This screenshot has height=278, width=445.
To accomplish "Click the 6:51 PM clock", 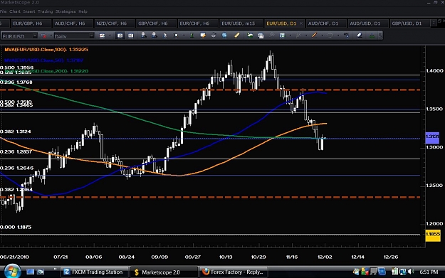I will [429, 272].
